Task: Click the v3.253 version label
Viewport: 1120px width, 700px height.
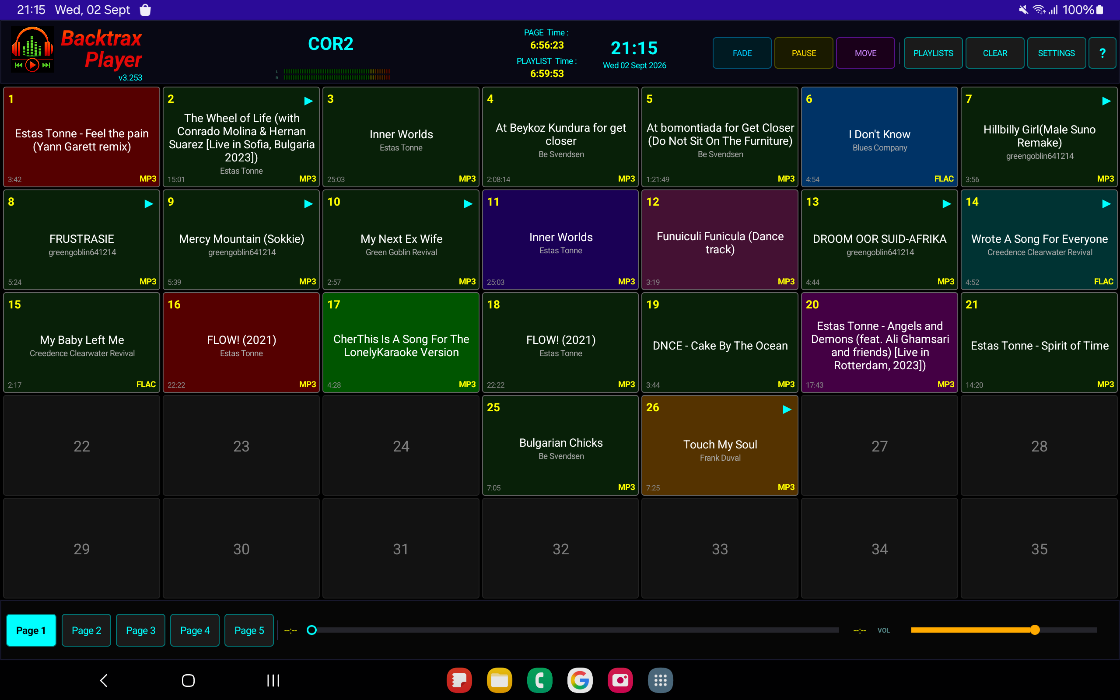Action: tap(130, 78)
